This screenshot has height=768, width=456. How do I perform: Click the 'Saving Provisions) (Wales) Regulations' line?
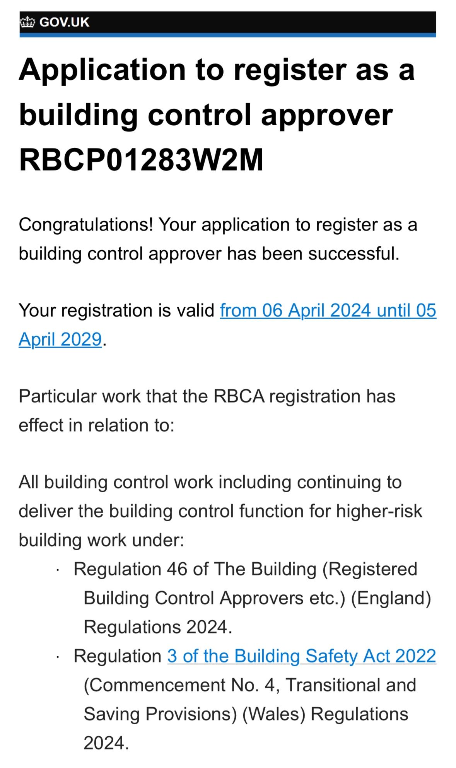(246, 714)
